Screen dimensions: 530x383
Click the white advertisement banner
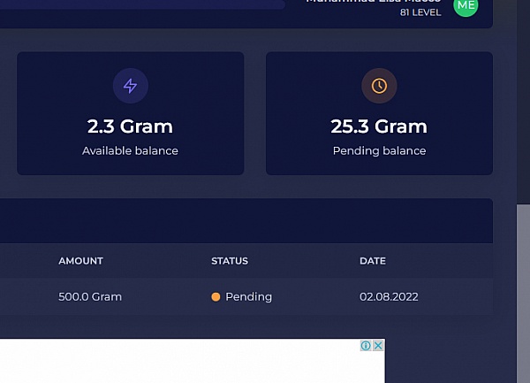[x=193, y=361]
